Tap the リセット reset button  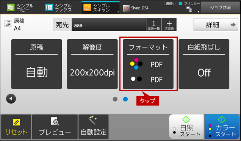point(16,127)
